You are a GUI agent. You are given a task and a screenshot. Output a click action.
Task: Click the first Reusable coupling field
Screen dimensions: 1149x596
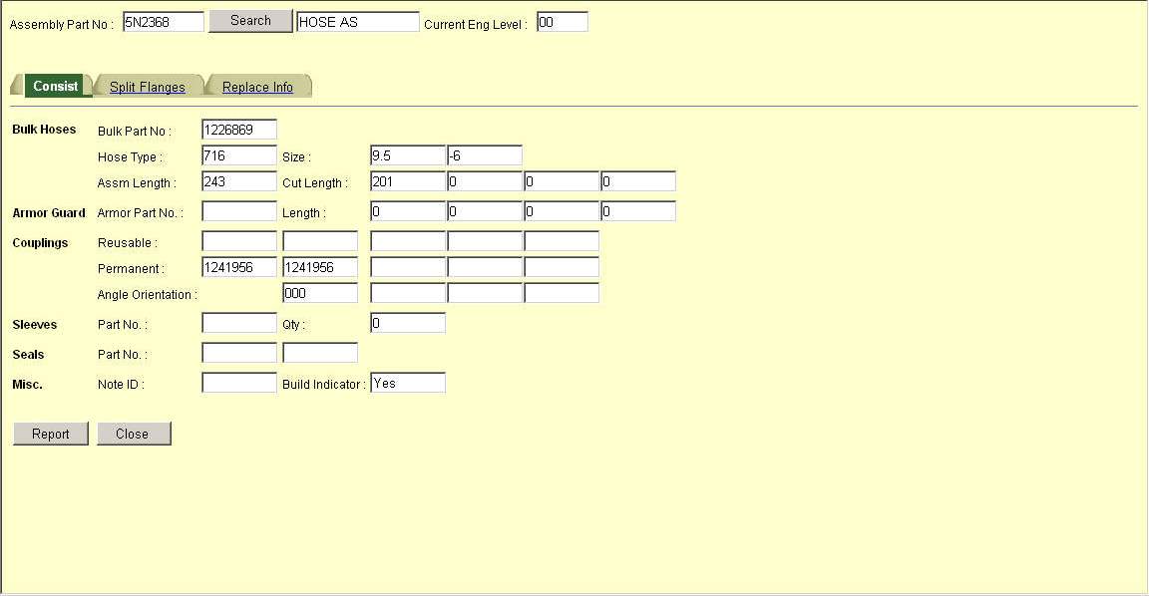[239, 241]
